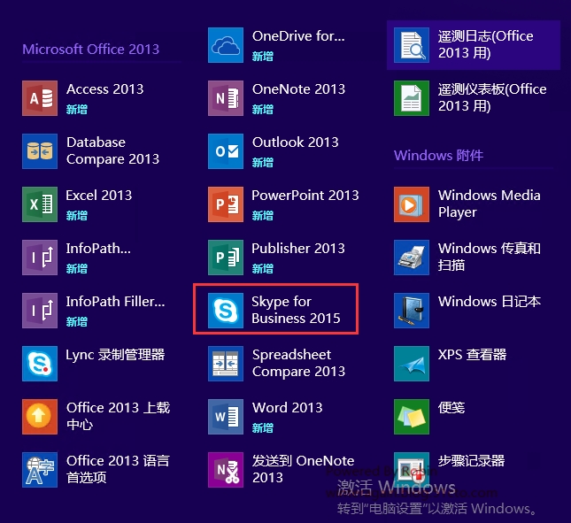This screenshot has width=571, height=523.
Task: Open 发送到 OneNote 2013 icon
Action: [x=226, y=470]
